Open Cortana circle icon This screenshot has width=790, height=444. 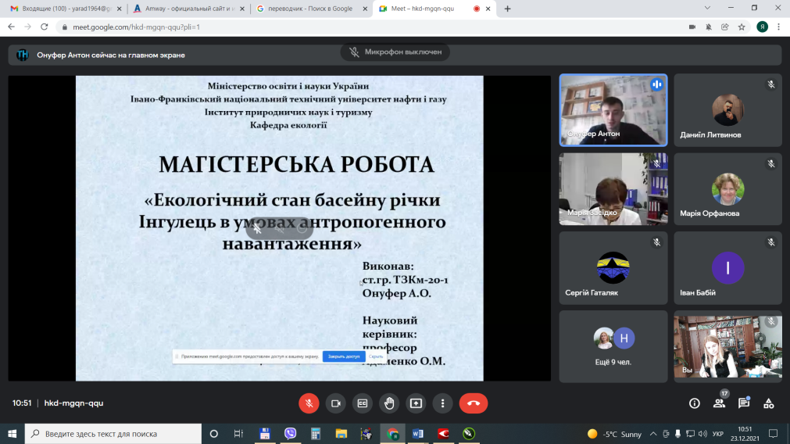tap(213, 433)
